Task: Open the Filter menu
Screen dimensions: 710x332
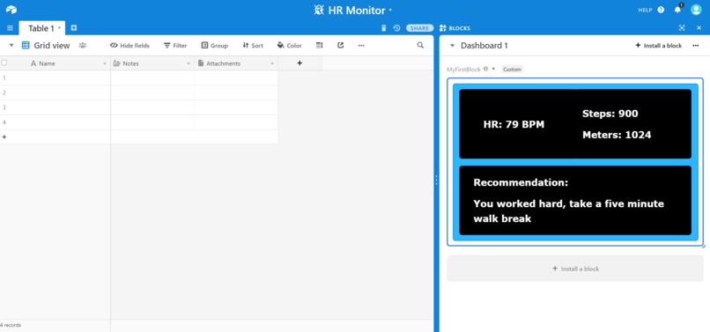Action: pyautogui.click(x=175, y=45)
